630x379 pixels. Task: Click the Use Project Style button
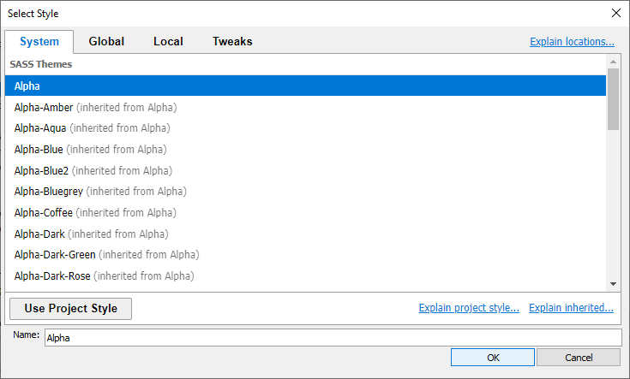pyautogui.click(x=70, y=308)
